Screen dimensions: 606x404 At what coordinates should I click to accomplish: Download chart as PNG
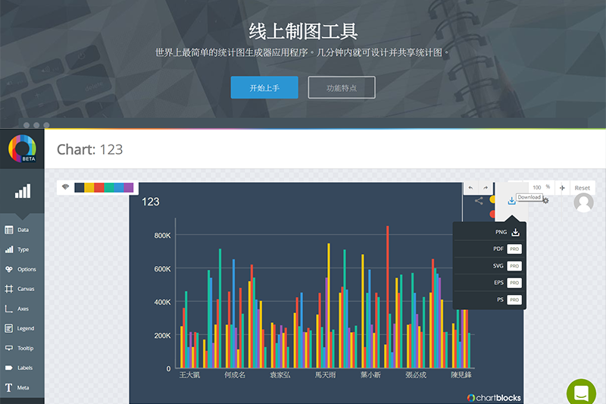point(489,232)
